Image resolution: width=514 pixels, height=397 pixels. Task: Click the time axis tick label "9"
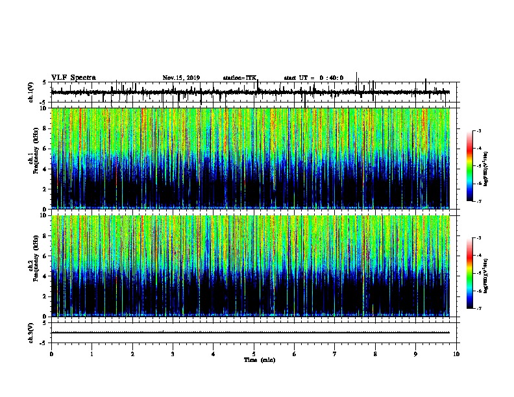(x=415, y=354)
